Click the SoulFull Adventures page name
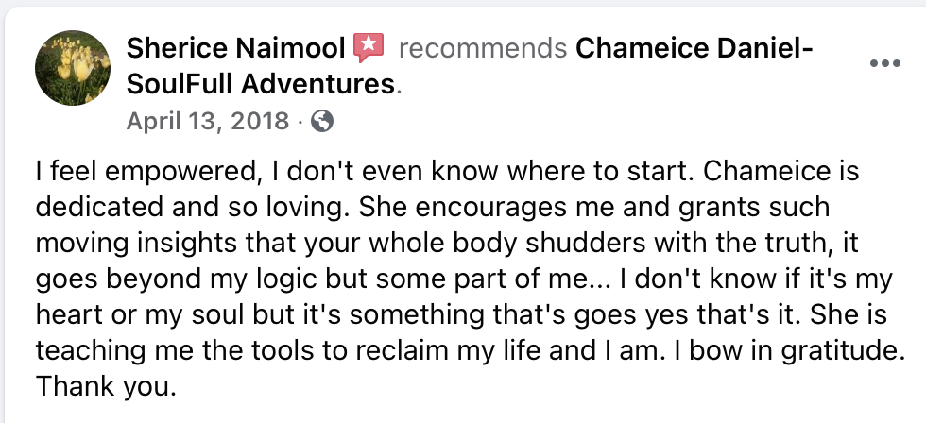Screen dimensions: 926x423 [260, 85]
